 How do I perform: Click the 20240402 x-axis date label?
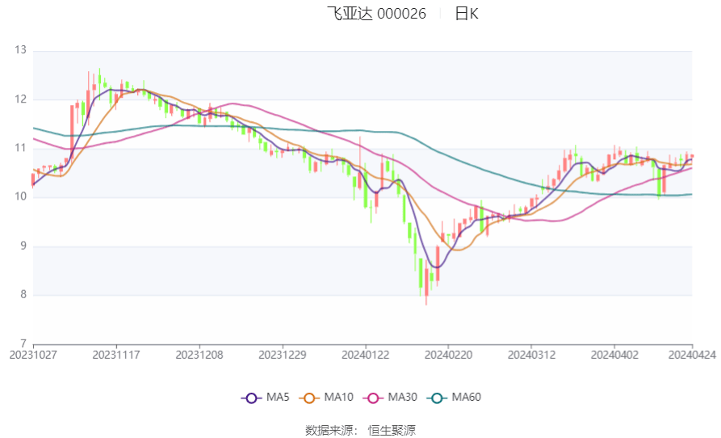(x=614, y=356)
